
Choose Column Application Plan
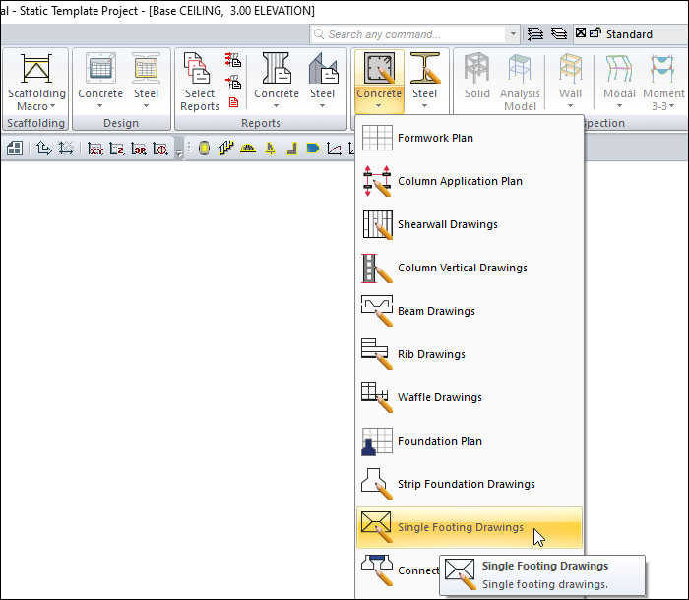[x=460, y=181]
